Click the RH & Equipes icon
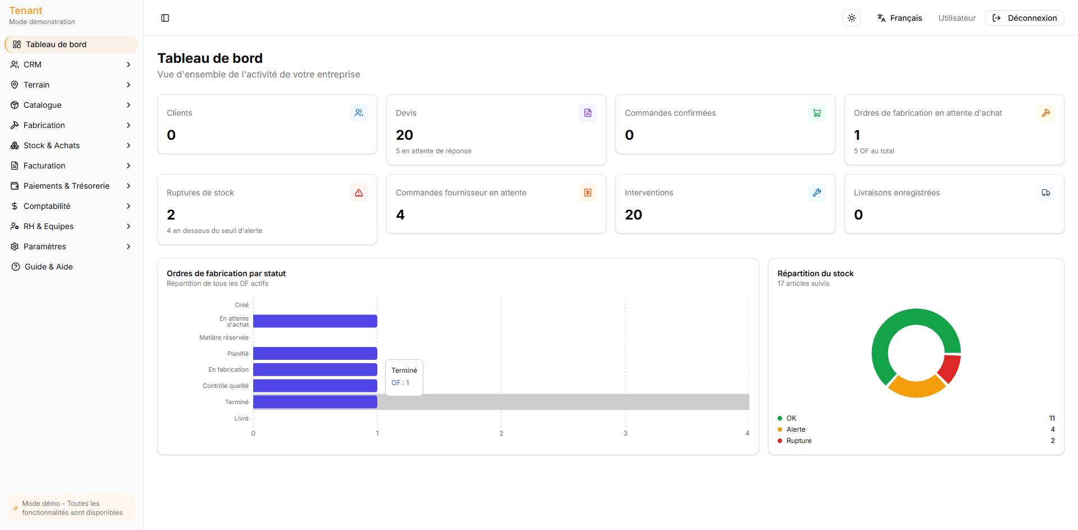 point(15,226)
